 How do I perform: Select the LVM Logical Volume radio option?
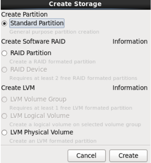pos(5,116)
